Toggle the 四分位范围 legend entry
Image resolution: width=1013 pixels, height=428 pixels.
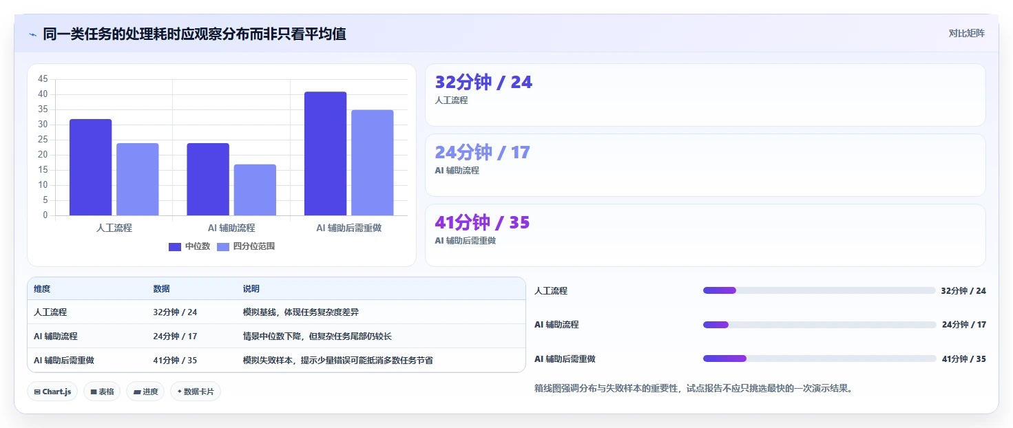point(246,246)
